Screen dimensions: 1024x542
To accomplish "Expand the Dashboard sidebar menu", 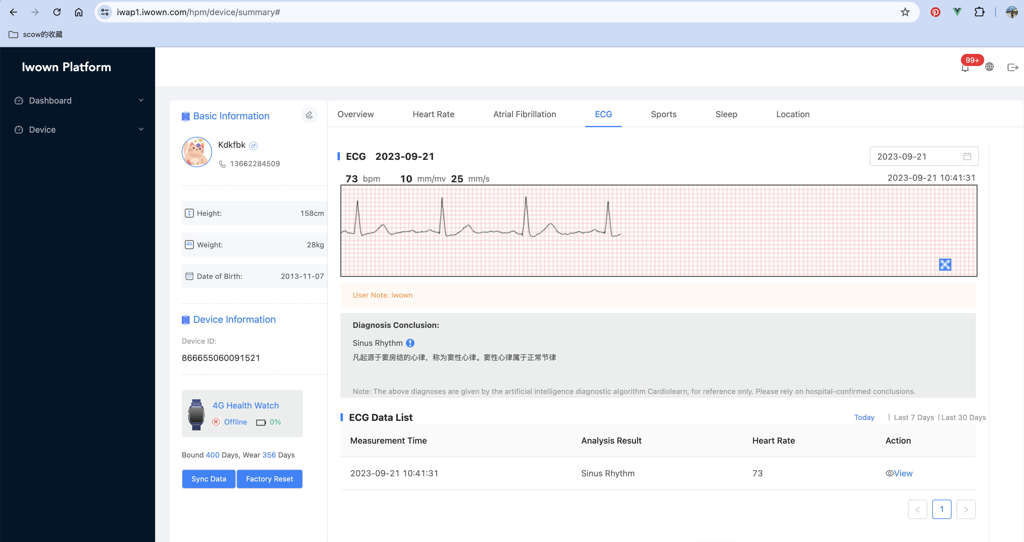I will tap(78, 101).
